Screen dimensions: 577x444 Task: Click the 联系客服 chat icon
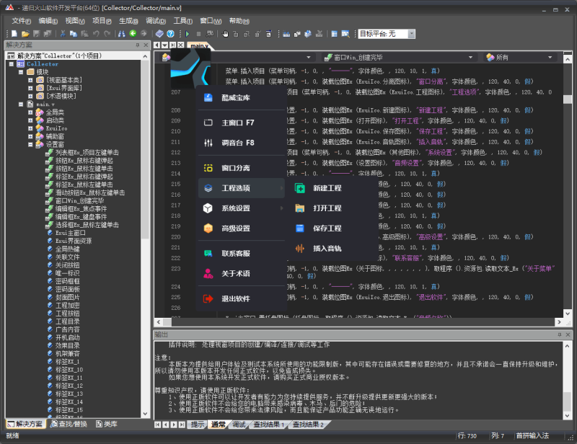[x=208, y=254]
